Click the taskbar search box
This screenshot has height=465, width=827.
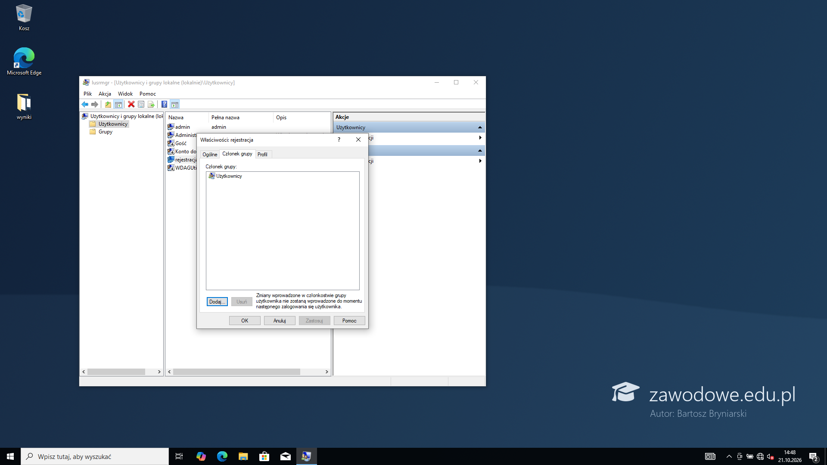(x=95, y=456)
